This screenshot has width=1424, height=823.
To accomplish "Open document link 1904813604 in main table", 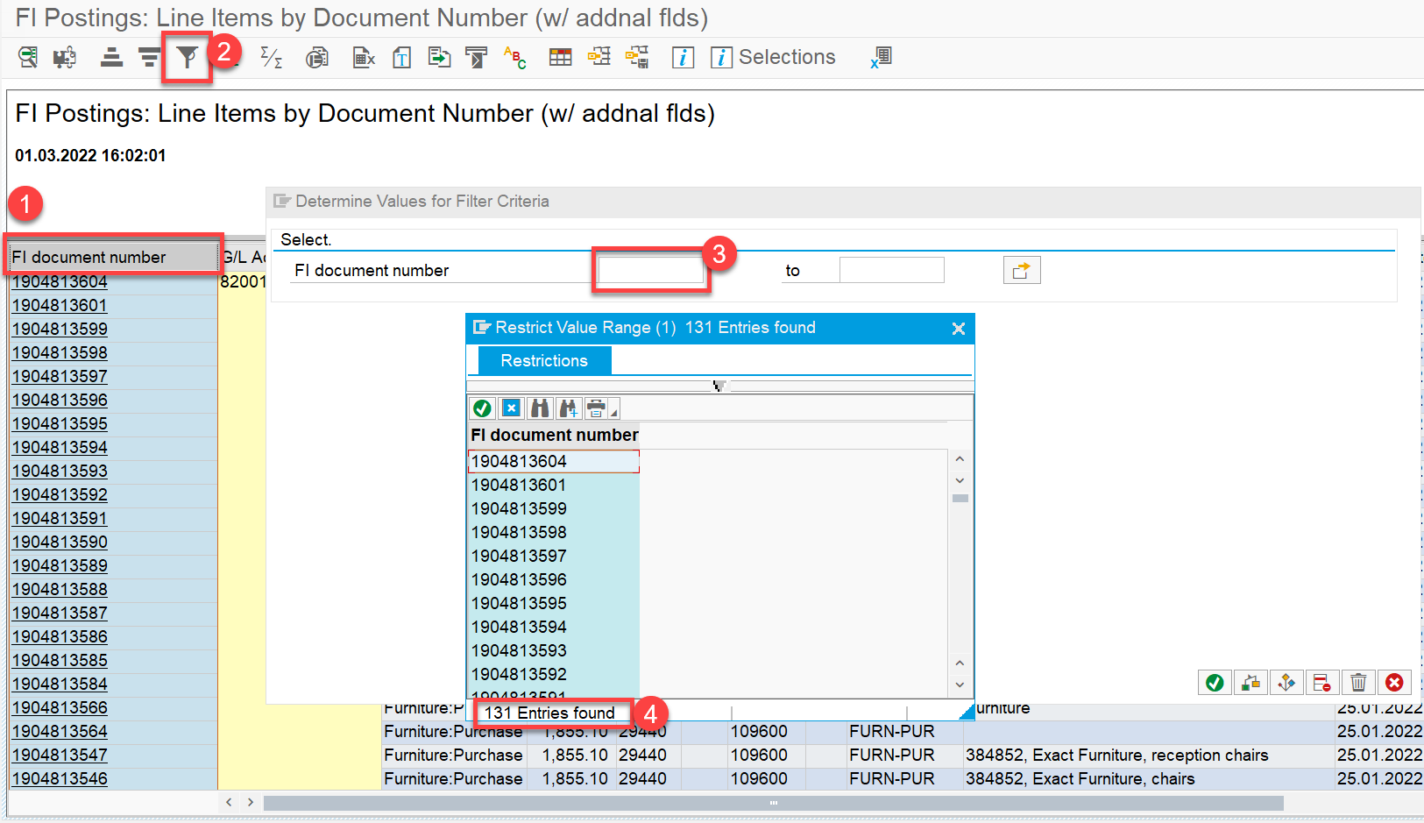I will tap(60, 281).
